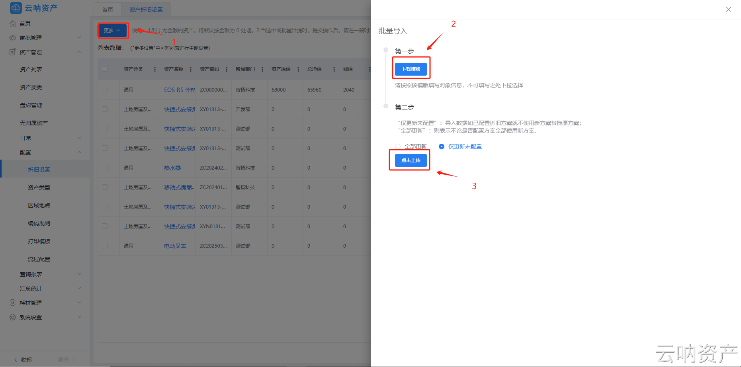Viewport: 741px width, 367px height.
Task: Collapse the 配置 section in sidebar
Action: point(25,152)
